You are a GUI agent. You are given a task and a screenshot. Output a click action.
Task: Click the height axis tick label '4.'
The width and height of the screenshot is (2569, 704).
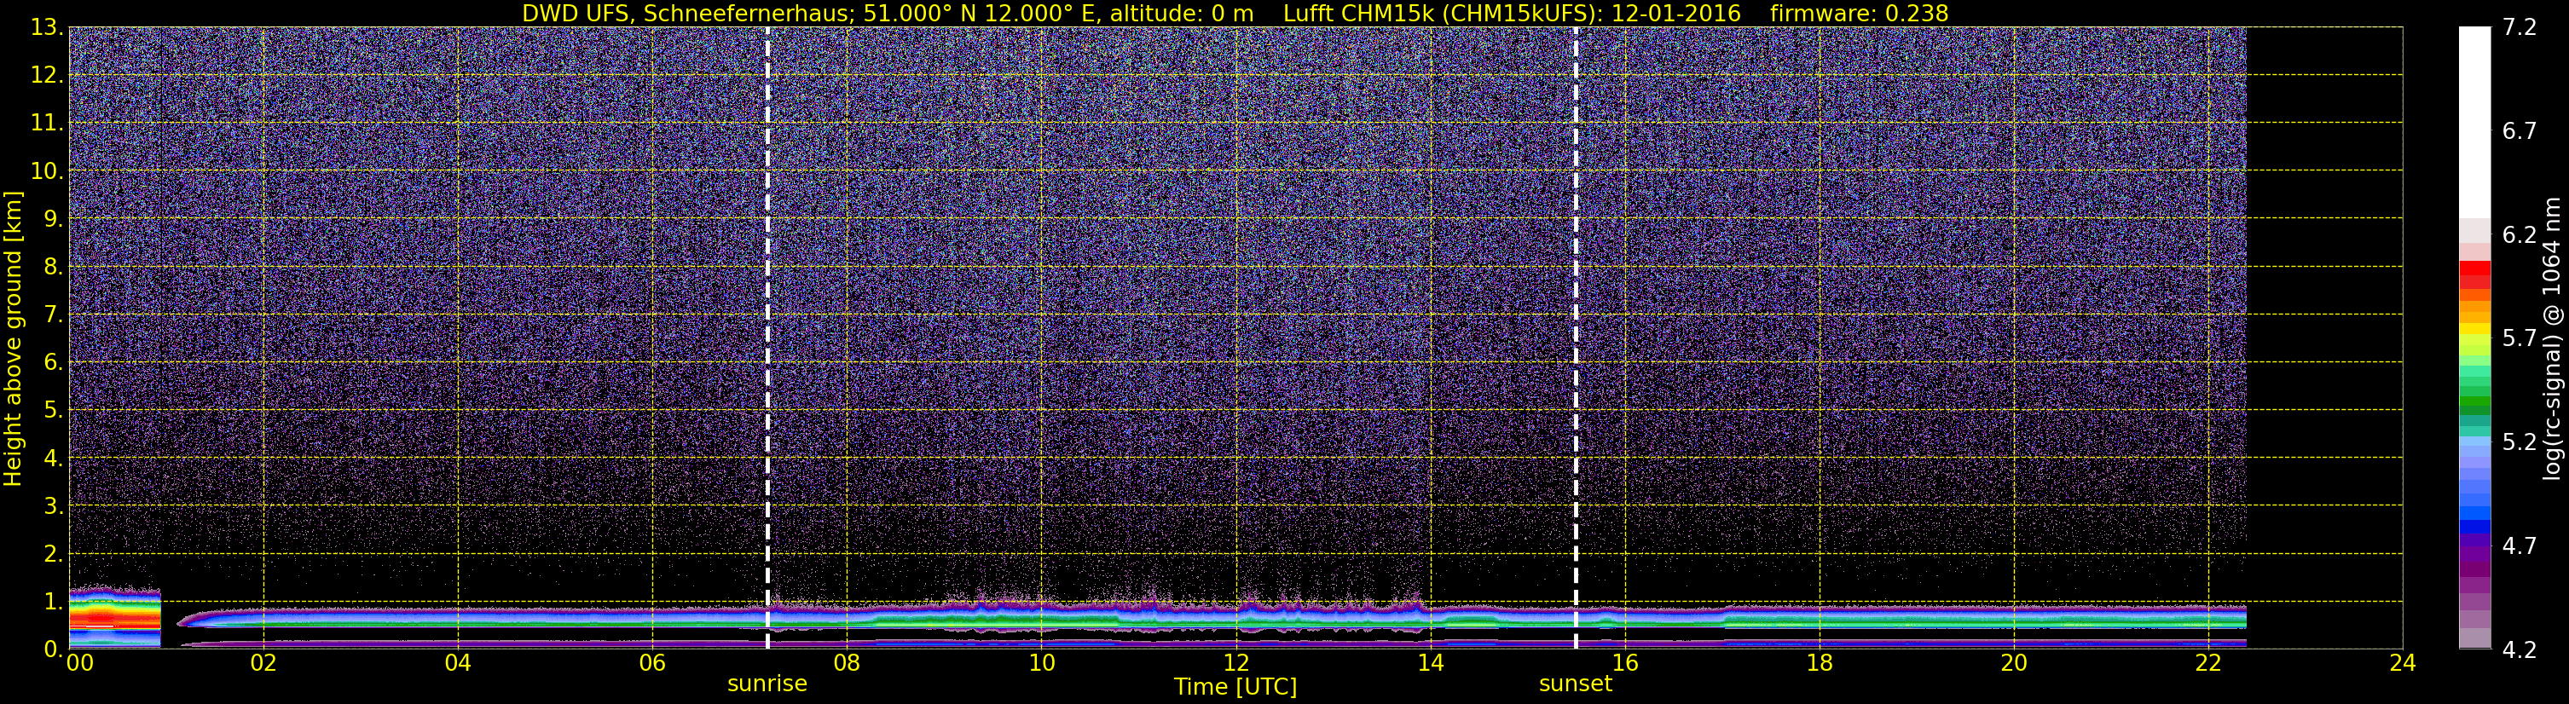coord(53,458)
